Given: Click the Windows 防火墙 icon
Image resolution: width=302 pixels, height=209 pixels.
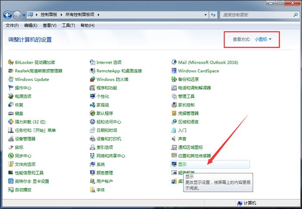Looking at the screenshot, I should (x=92, y=79).
